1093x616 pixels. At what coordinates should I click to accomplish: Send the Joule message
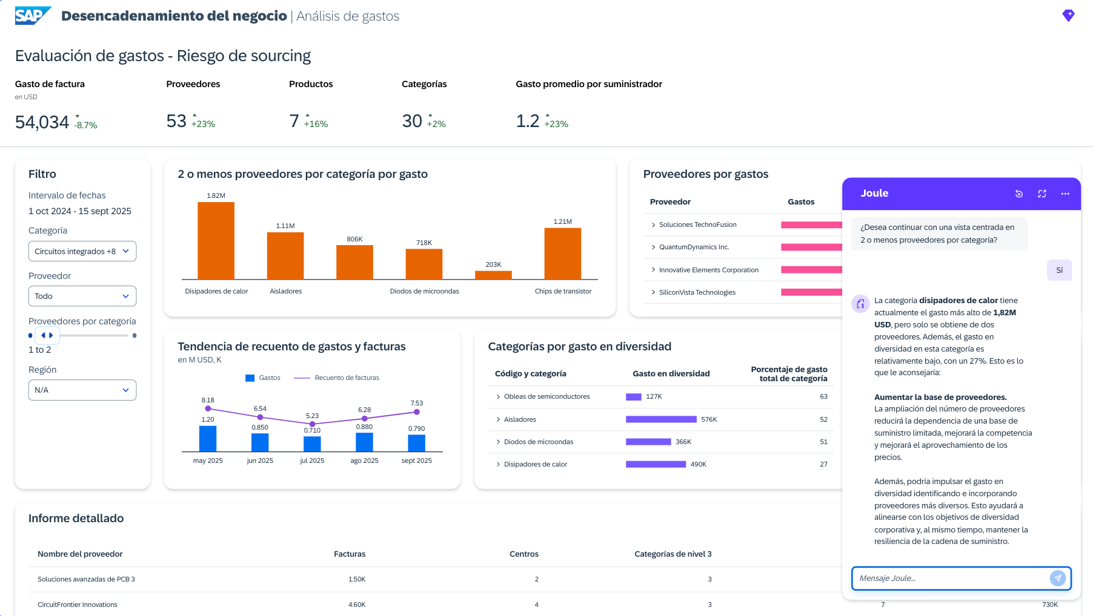pos(1057,578)
